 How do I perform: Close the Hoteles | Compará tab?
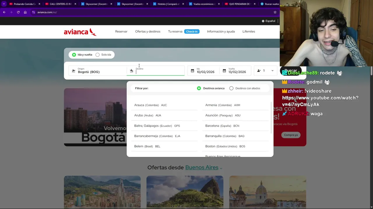pyautogui.click(x=183, y=4)
